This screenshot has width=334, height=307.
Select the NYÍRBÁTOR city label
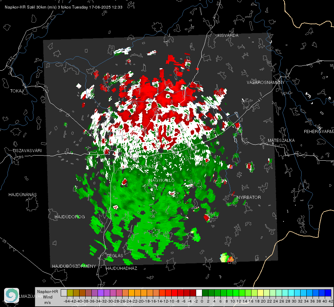(x=249, y=198)
